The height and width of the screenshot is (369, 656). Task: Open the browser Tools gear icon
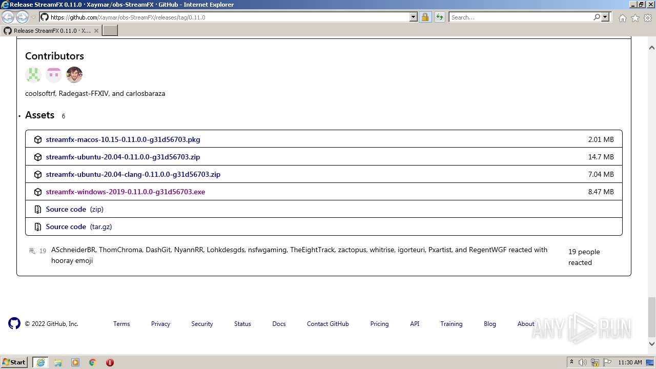648,18
